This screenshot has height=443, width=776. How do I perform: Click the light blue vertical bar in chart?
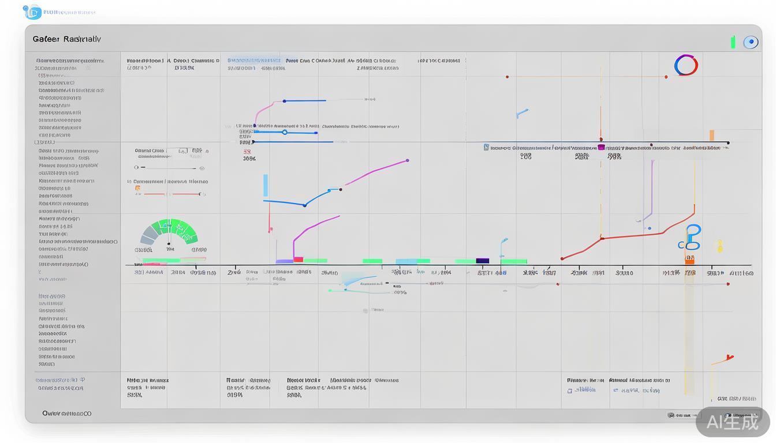(266, 186)
